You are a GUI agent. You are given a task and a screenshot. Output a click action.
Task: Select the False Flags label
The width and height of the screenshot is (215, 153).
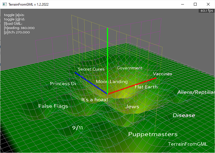pos(53,106)
